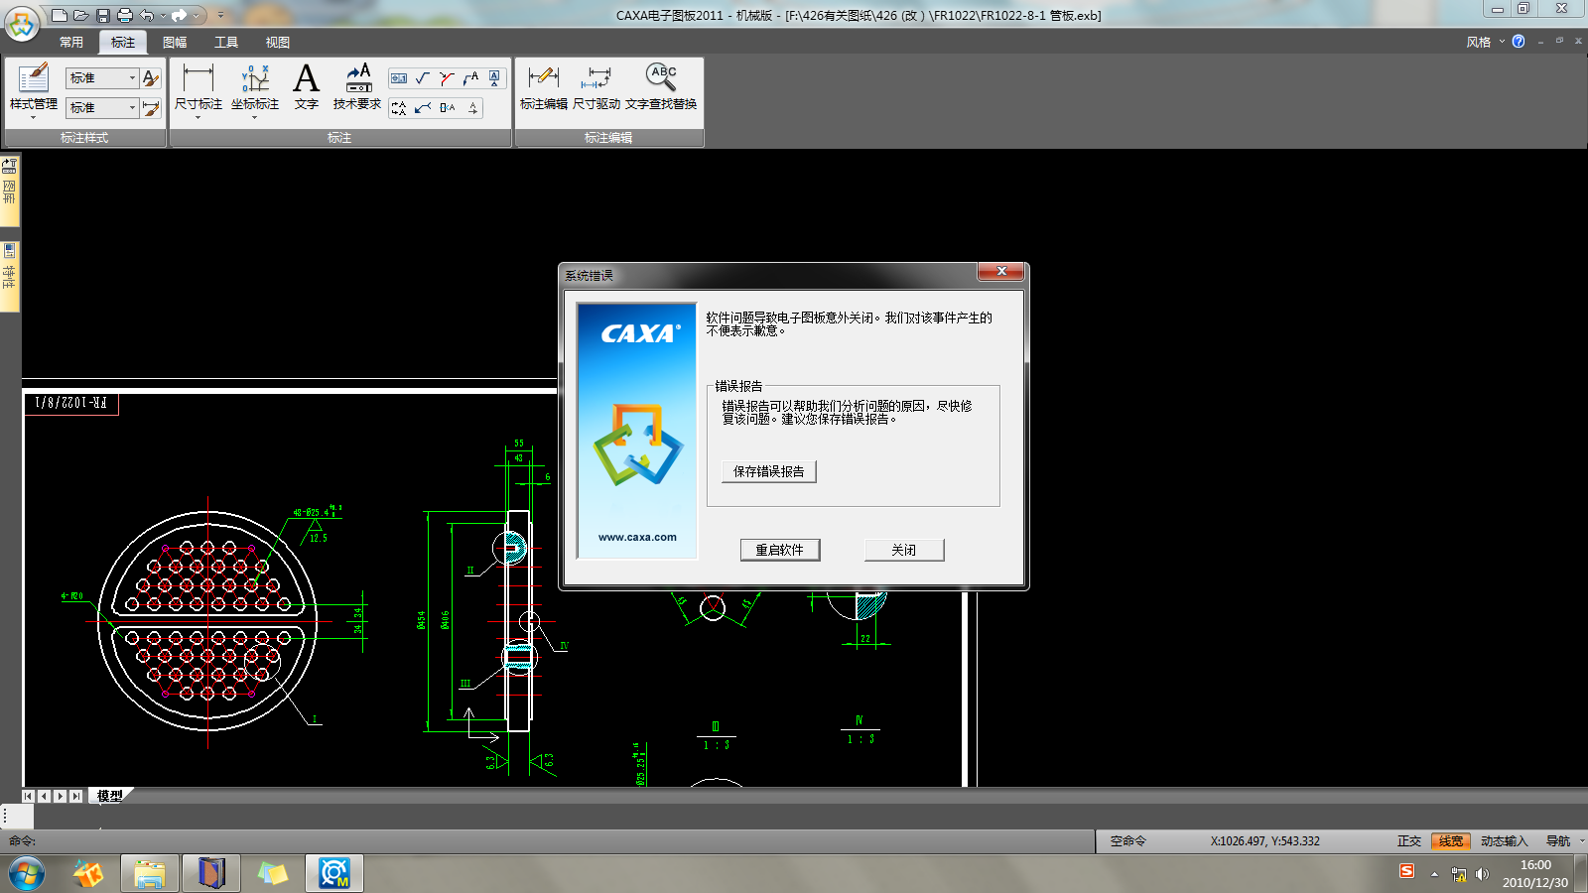Toggle 正交 ortho mode in status bar

[1409, 841]
